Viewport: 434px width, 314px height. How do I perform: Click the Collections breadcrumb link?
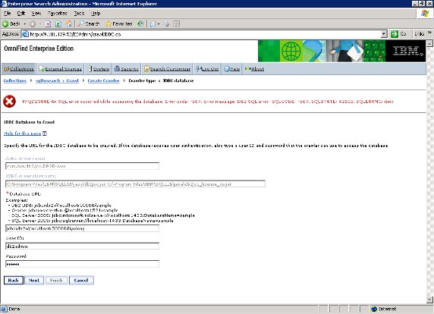(15, 81)
